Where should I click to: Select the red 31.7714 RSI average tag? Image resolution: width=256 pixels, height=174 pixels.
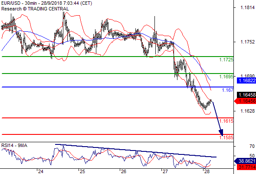tap(246, 167)
